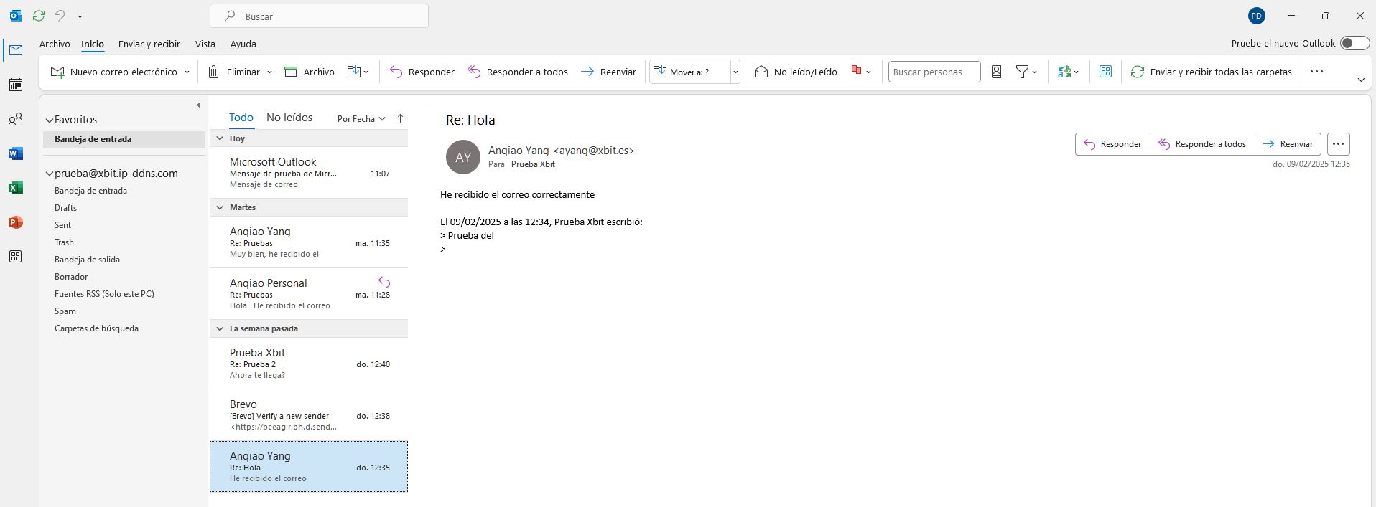The height and width of the screenshot is (507, 1376).
Task: Open the People contacts view
Action: point(16,119)
